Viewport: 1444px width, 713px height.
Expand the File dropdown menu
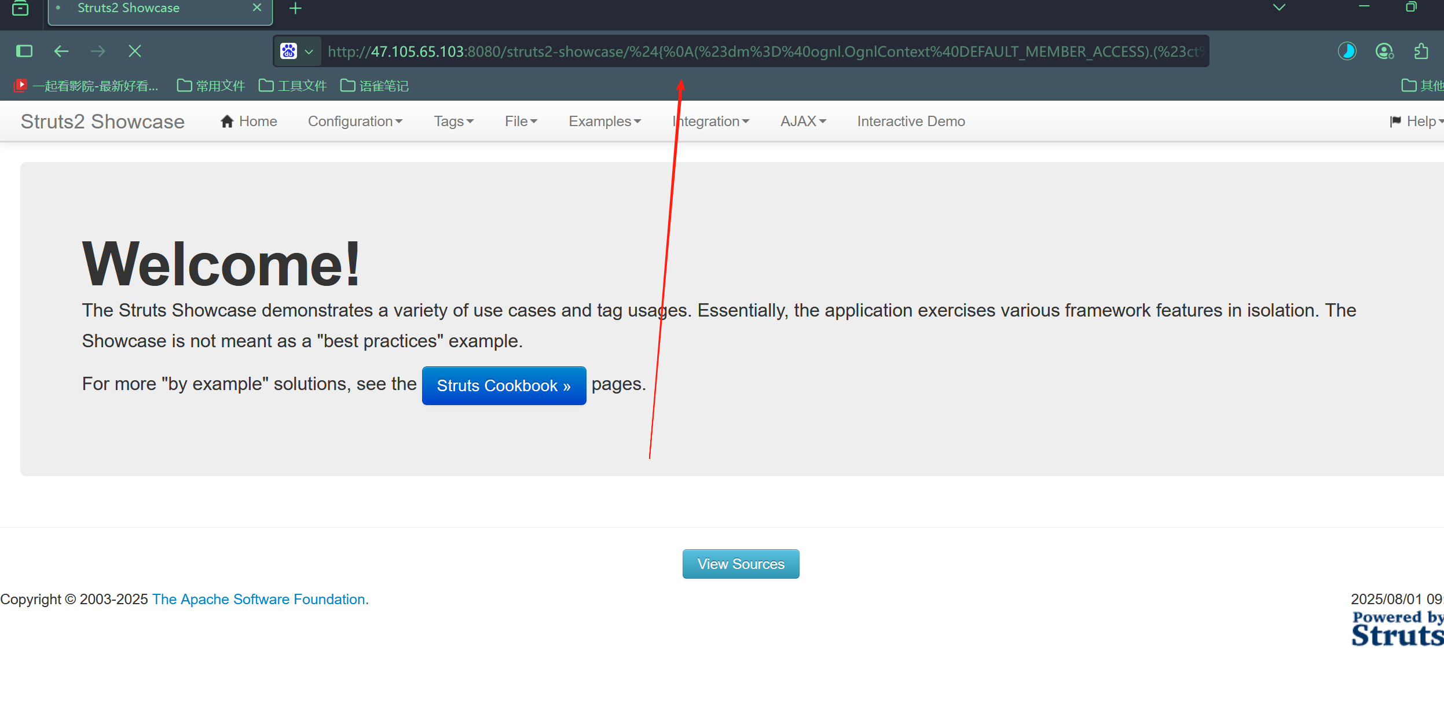521,122
